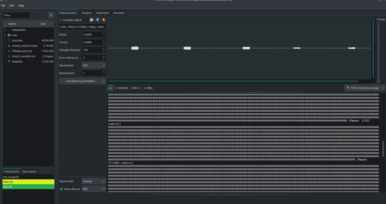Screen dimensions: 386x204
Task: Click the file Filter input field
Action: pyautogui.click(x=16, y=15)
